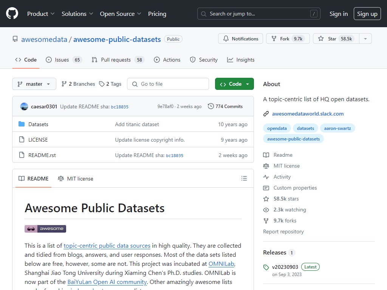View the 774 Commits history
This screenshot has width=387, height=290.
coord(225,106)
